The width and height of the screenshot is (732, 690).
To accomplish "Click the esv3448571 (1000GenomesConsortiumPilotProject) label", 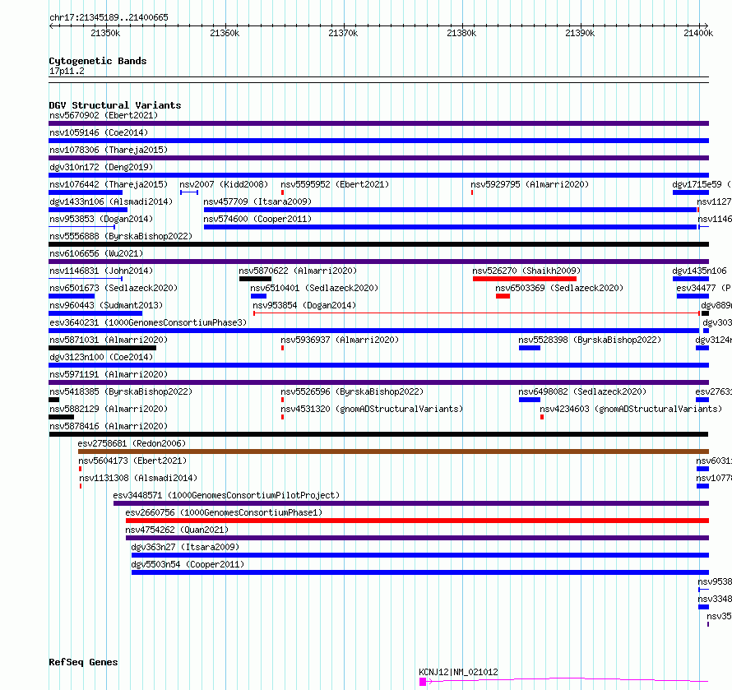I will pos(226,495).
